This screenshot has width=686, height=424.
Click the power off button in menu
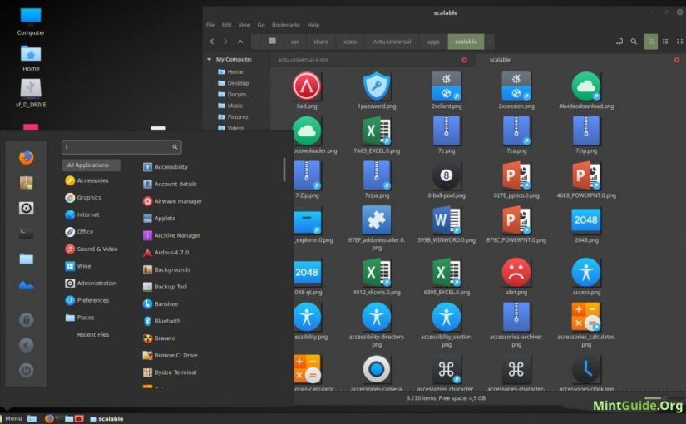pos(27,371)
